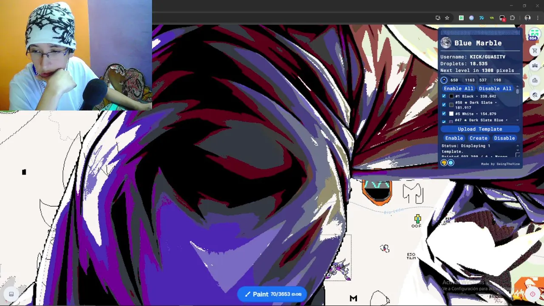Click the globe icon in Blue Marble footer
544x306 pixels.
[450, 163]
